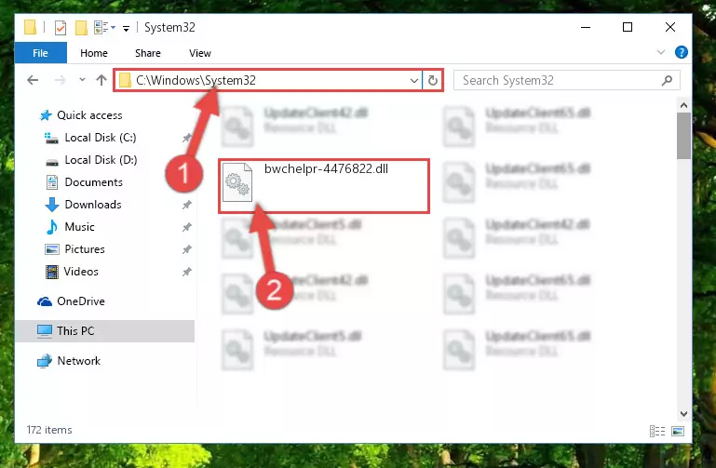Click the view layout icon in title bar
Image resolution: width=716 pixels, height=468 pixels.
(x=101, y=28)
